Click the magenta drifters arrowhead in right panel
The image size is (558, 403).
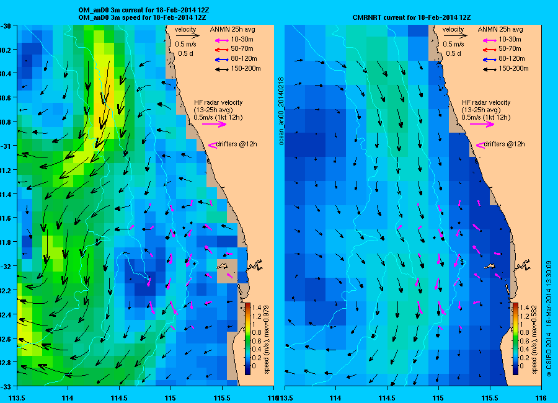[x=480, y=145]
